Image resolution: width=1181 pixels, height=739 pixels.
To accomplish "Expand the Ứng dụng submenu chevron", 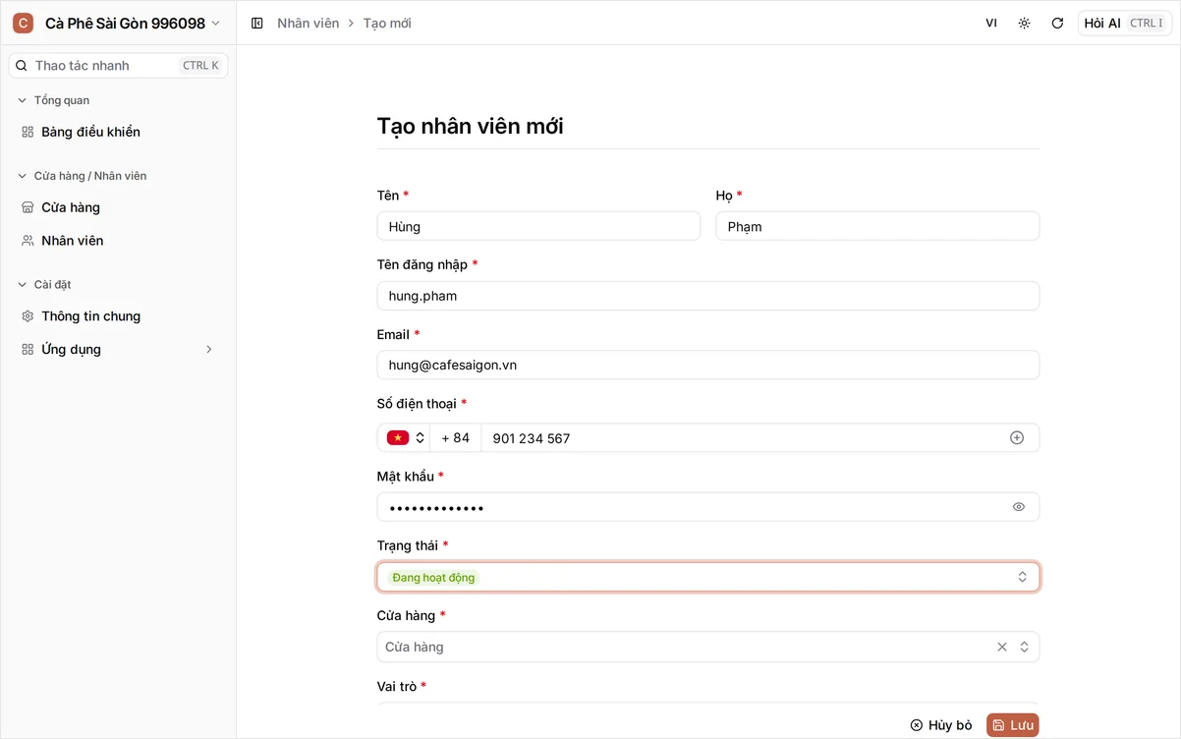I will [208, 349].
